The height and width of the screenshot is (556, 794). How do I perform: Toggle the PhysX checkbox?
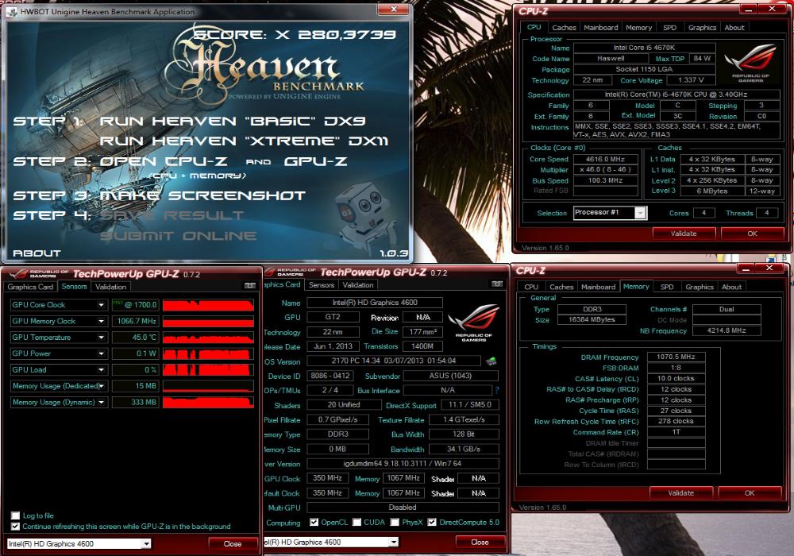pos(395,522)
